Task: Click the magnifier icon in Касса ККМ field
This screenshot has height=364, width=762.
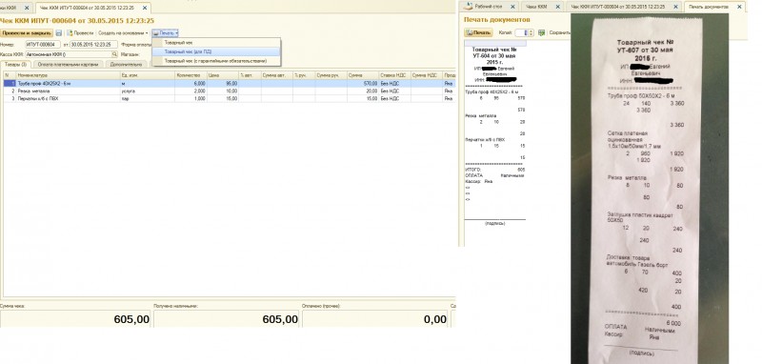Action: (x=114, y=54)
